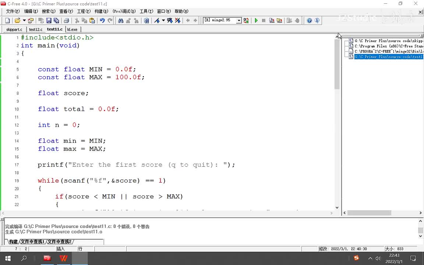Open the 编辑(E) menu
Screen dimensions: 424x265
point(31,11)
